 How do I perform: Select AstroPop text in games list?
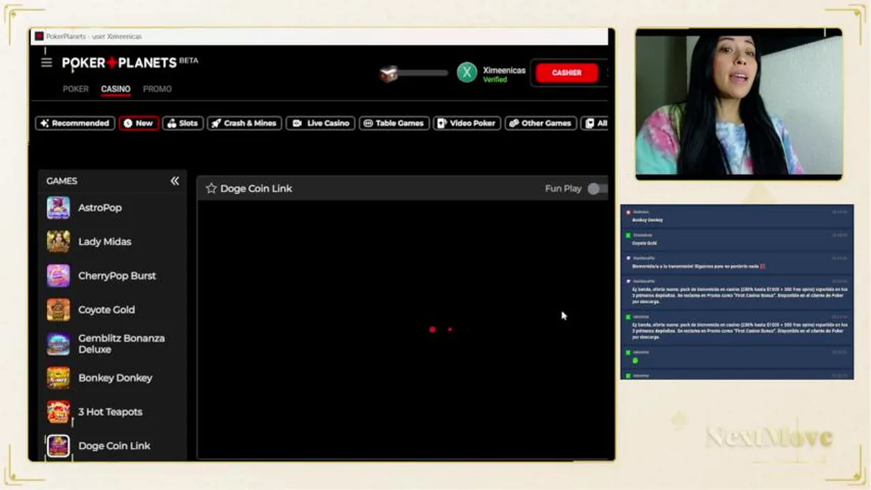tap(100, 208)
